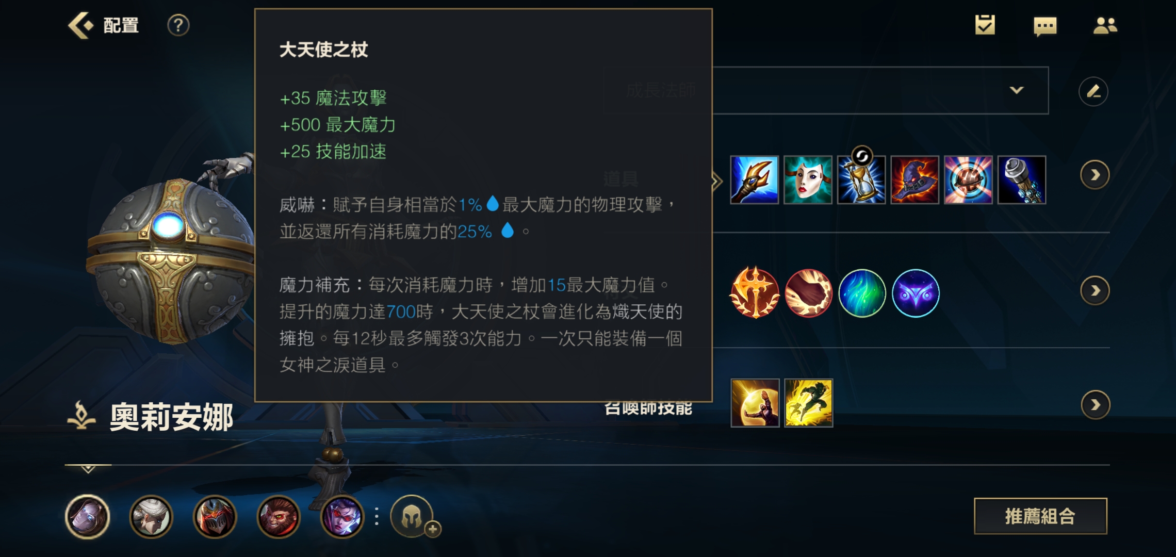Screen dimensions: 1176x557
Task: Expand the summoner spells row arrow
Action: coord(1095,405)
